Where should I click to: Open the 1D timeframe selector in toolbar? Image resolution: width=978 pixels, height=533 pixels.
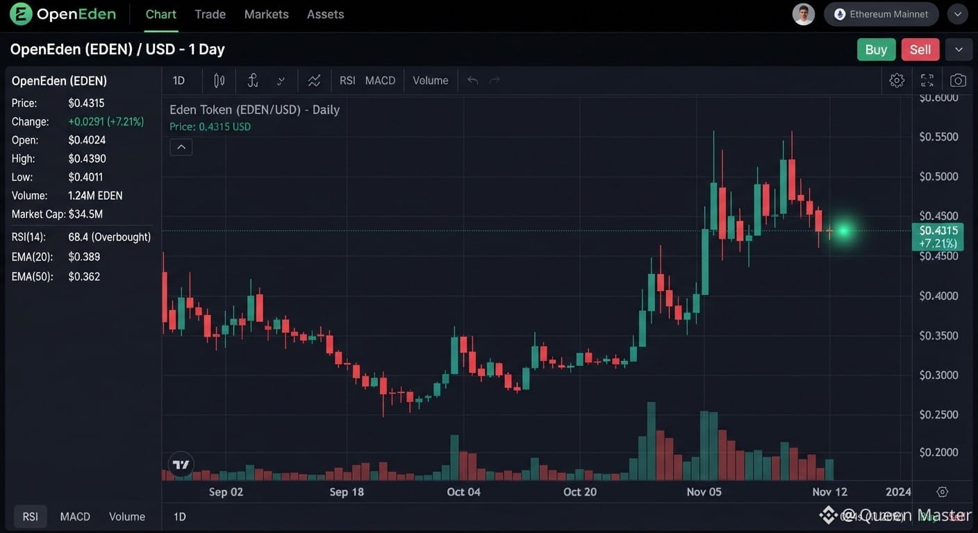pos(179,81)
